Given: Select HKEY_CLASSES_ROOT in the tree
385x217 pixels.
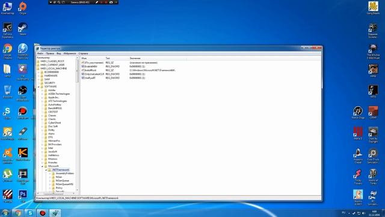Looking at the screenshot, I should point(52,61).
